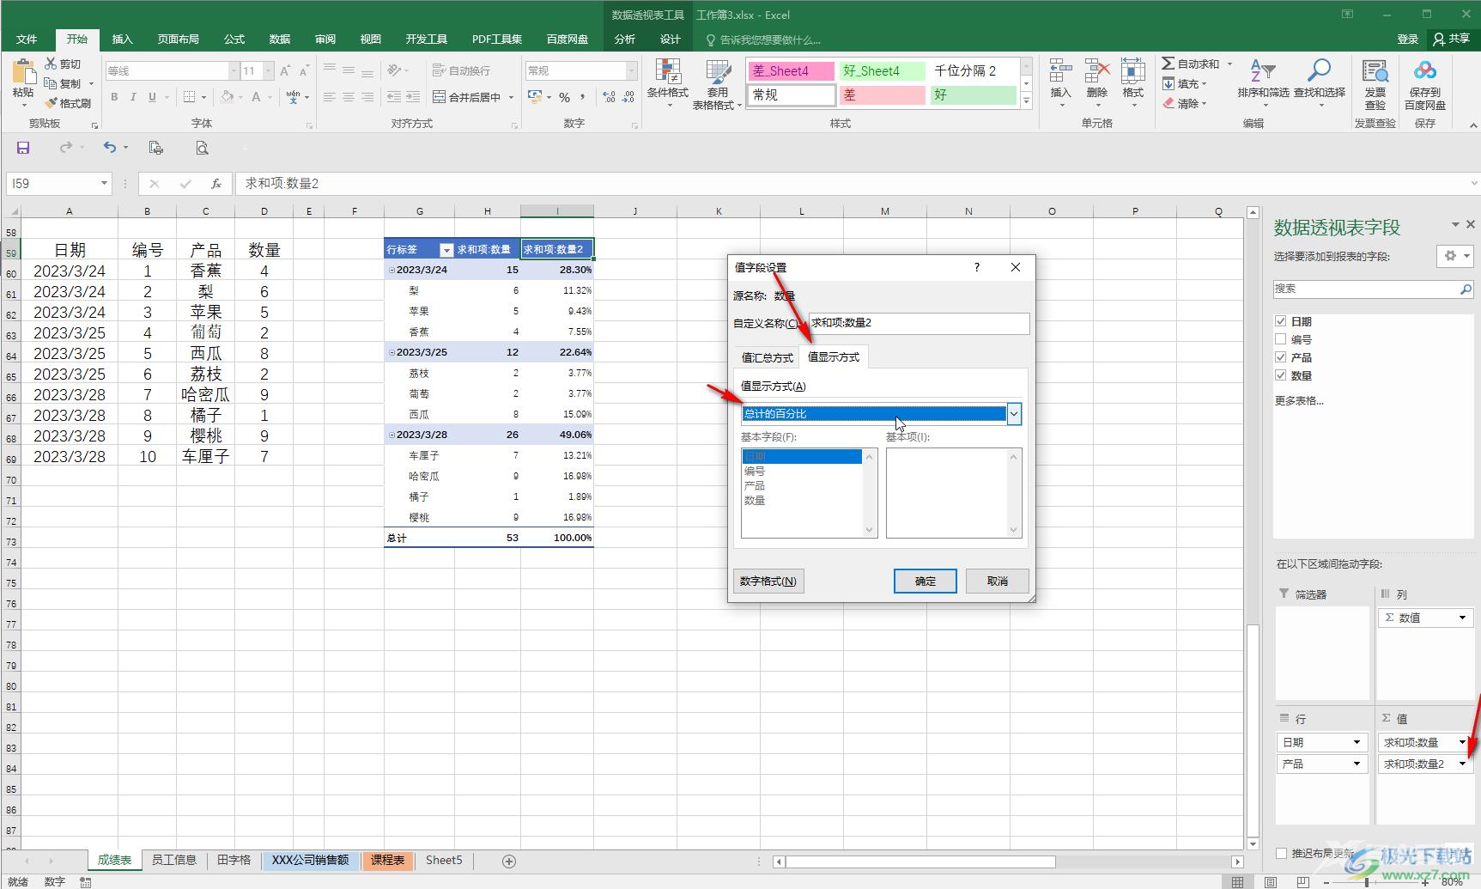This screenshot has width=1481, height=889.
Task: Click the 取消 button in dialog
Action: coord(998,581)
